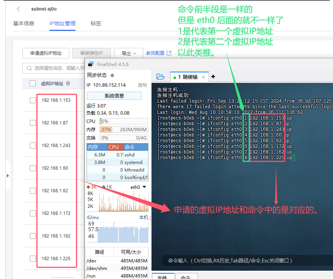This screenshot has width=333, height=279.
Task: Open the FinalShell folder connection manager icon
Action: [160, 77]
